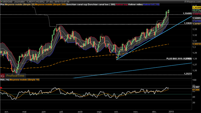Select the PLUS BAS 2018 level annotation
The width and height of the screenshot is (201, 113).
point(179,59)
